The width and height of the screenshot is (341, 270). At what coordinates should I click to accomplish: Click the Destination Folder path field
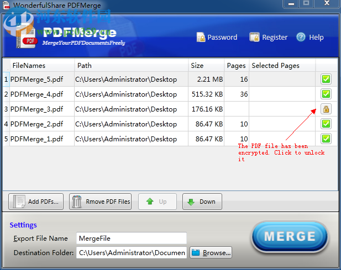[132, 252]
